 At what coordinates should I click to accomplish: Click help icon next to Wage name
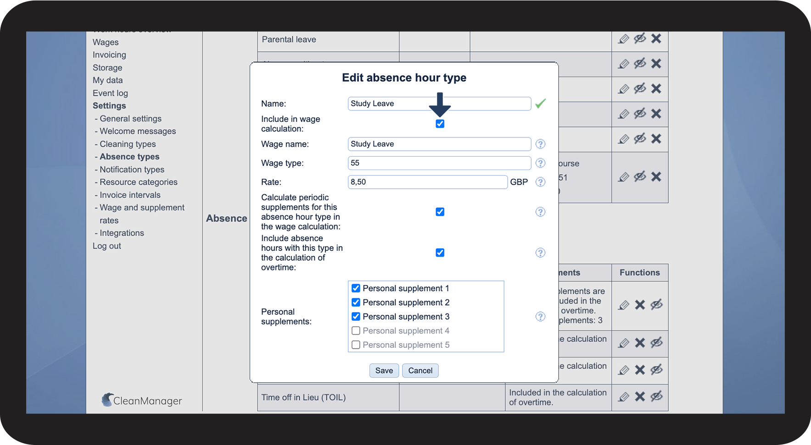click(x=540, y=144)
